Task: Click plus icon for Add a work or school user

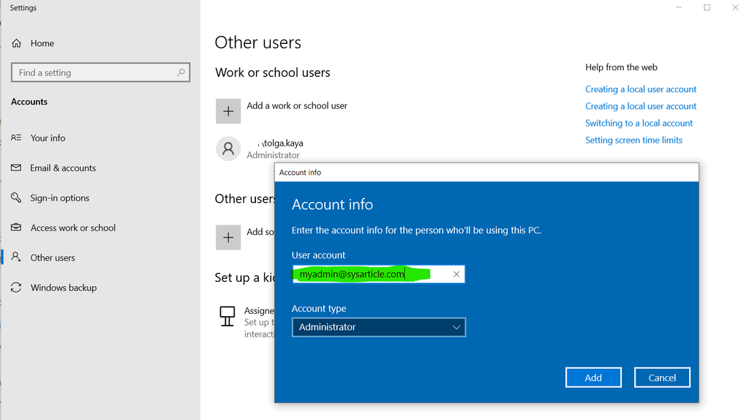Action: click(x=228, y=110)
